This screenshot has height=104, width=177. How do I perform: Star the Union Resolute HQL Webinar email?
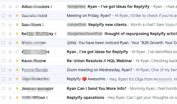[x=10, y=61]
